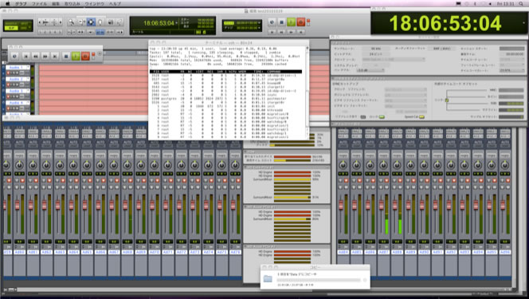
Task: Click the folder icon in copy dialog
Action: (x=268, y=279)
